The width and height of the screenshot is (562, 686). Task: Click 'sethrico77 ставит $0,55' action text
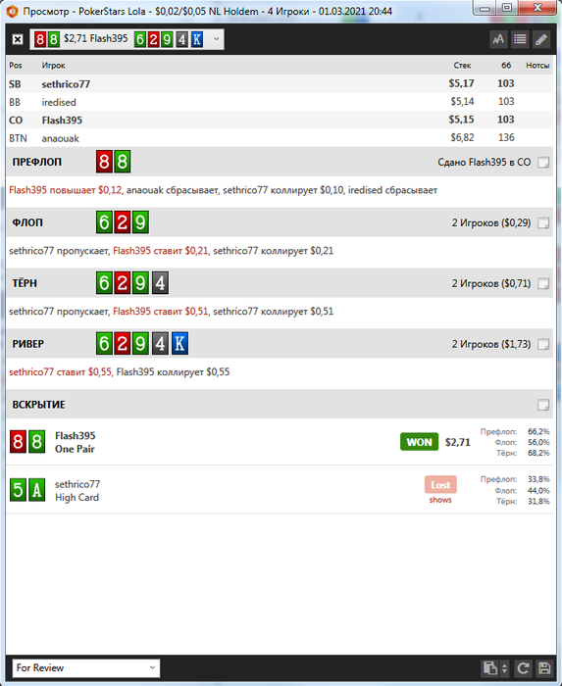[x=61, y=372]
